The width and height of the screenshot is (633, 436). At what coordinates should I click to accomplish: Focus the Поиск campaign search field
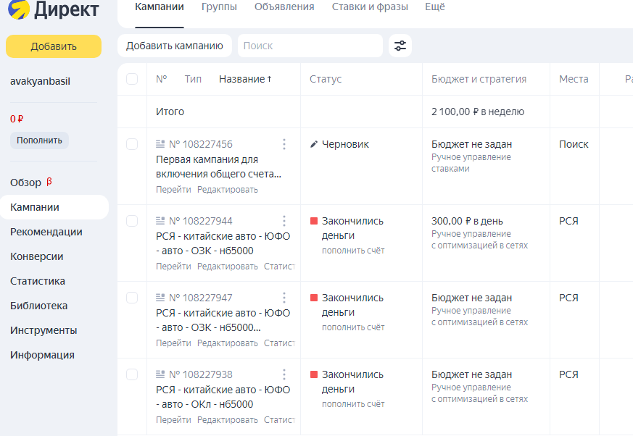pos(310,46)
